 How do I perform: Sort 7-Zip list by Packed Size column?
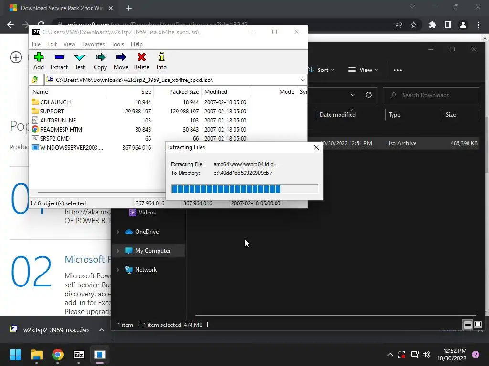point(177,92)
